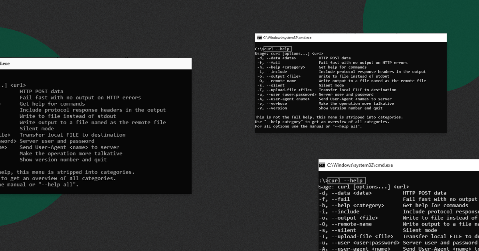Click 'Make the operation more talkative' in top-right window
This screenshot has width=479, height=251.
tap(356, 104)
